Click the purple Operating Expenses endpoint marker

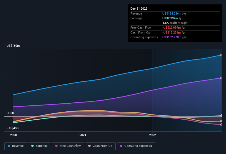(x=221, y=78)
